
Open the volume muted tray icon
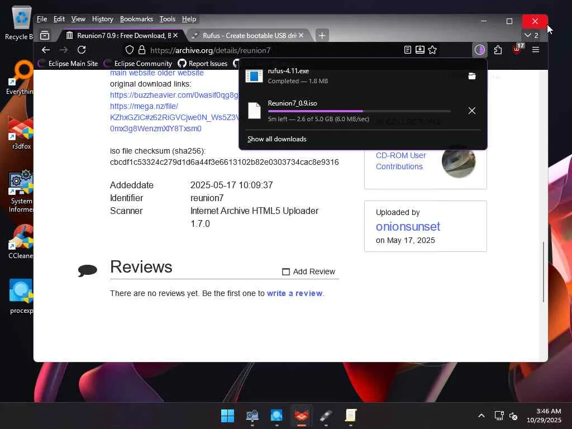coord(513,416)
